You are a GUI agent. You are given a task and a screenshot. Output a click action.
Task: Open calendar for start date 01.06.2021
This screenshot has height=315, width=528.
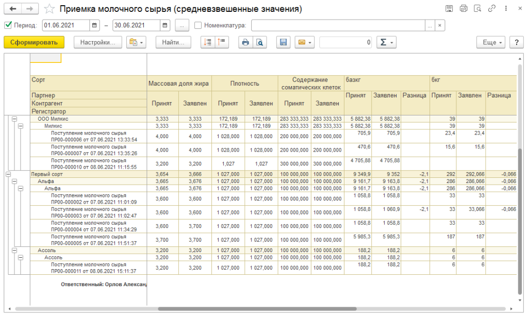[94, 25]
